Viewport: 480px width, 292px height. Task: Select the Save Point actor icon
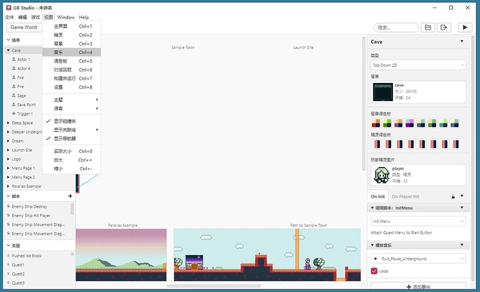point(13,104)
